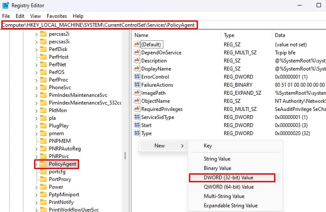The image size is (326, 212).
Task: Select the PrintWorkflowUserSvc key in tree
Action: [74, 209]
